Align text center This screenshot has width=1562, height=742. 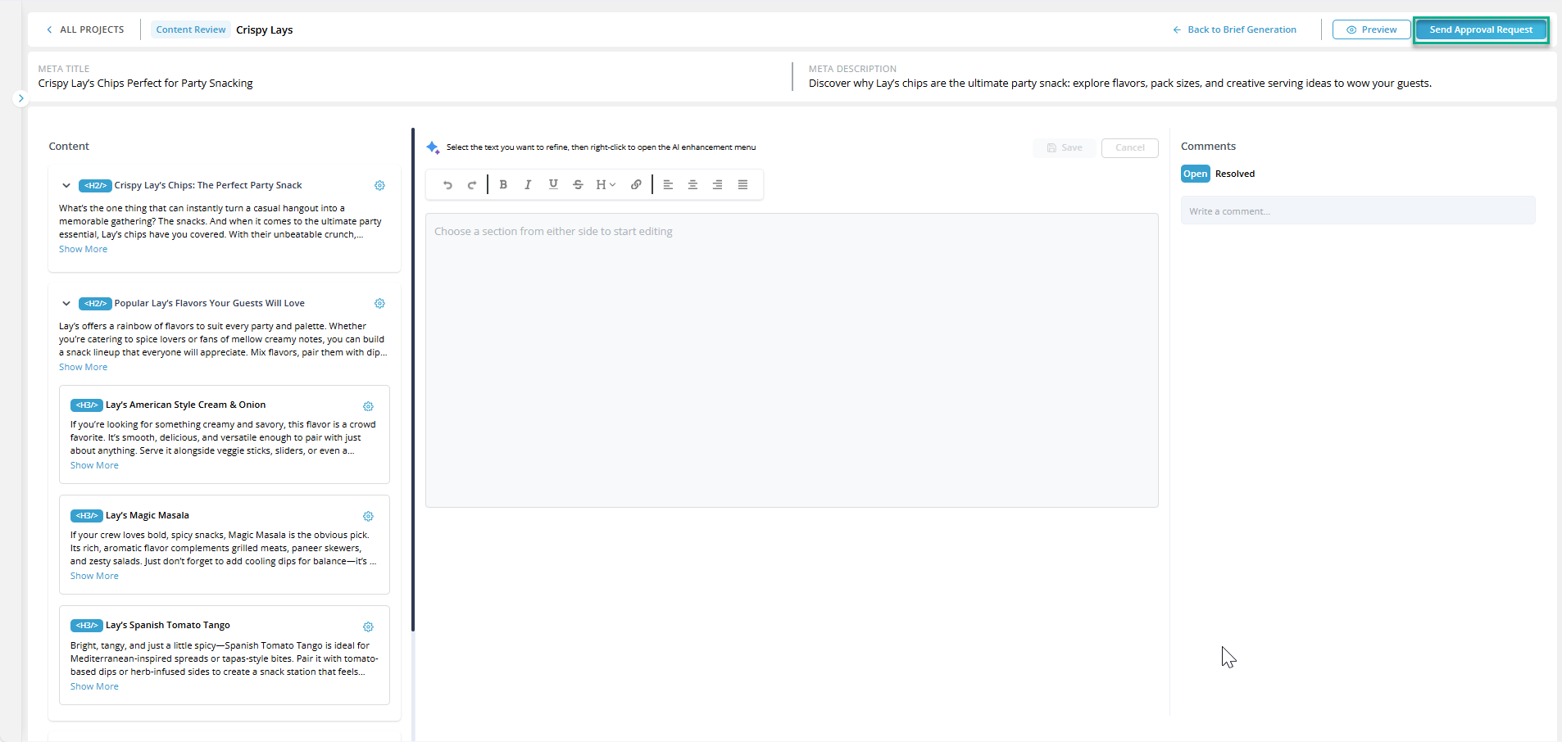tap(692, 185)
